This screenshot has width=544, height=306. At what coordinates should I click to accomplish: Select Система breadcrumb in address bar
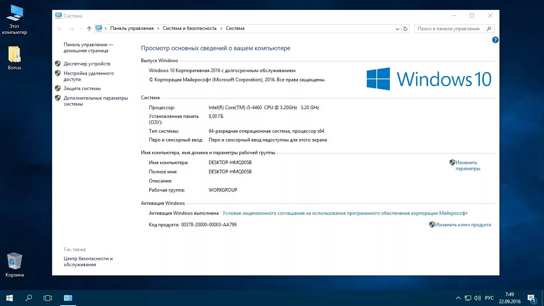235,28
